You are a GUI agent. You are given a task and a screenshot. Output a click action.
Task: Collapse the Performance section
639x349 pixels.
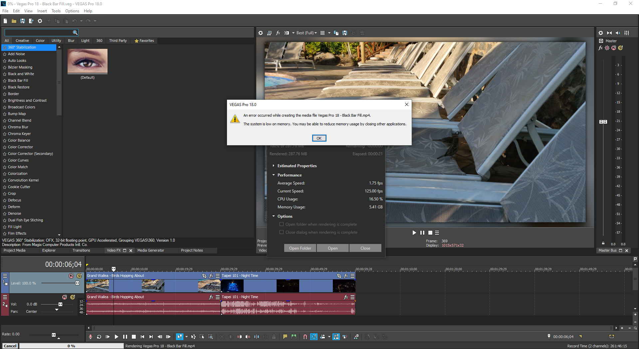coord(274,175)
